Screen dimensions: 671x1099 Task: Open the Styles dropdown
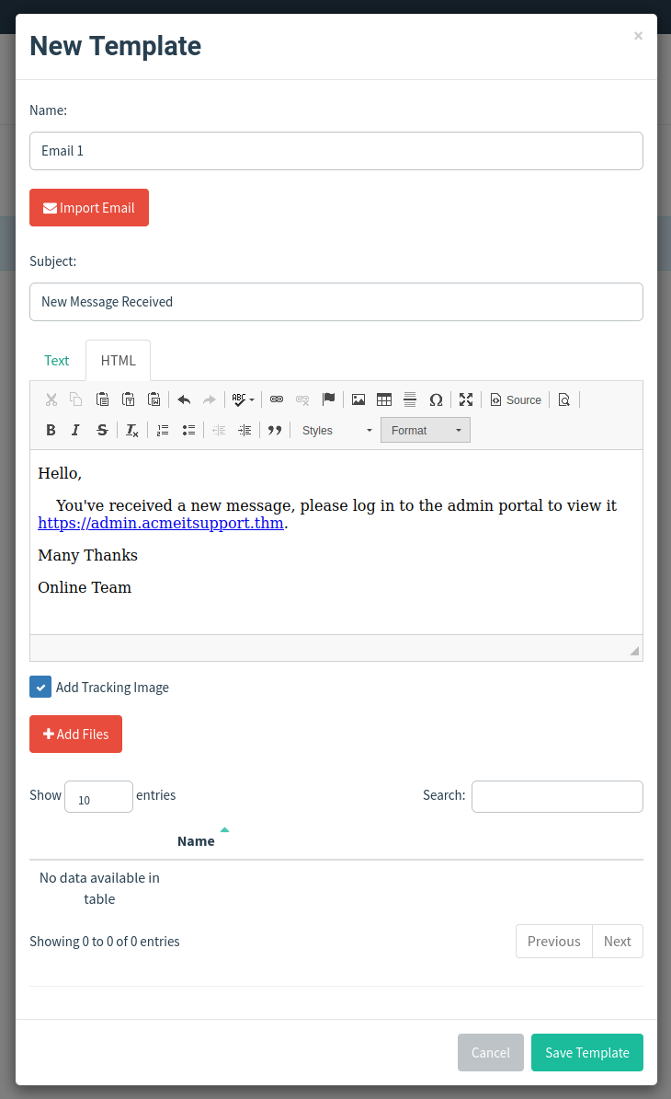(x=337, y=431)
